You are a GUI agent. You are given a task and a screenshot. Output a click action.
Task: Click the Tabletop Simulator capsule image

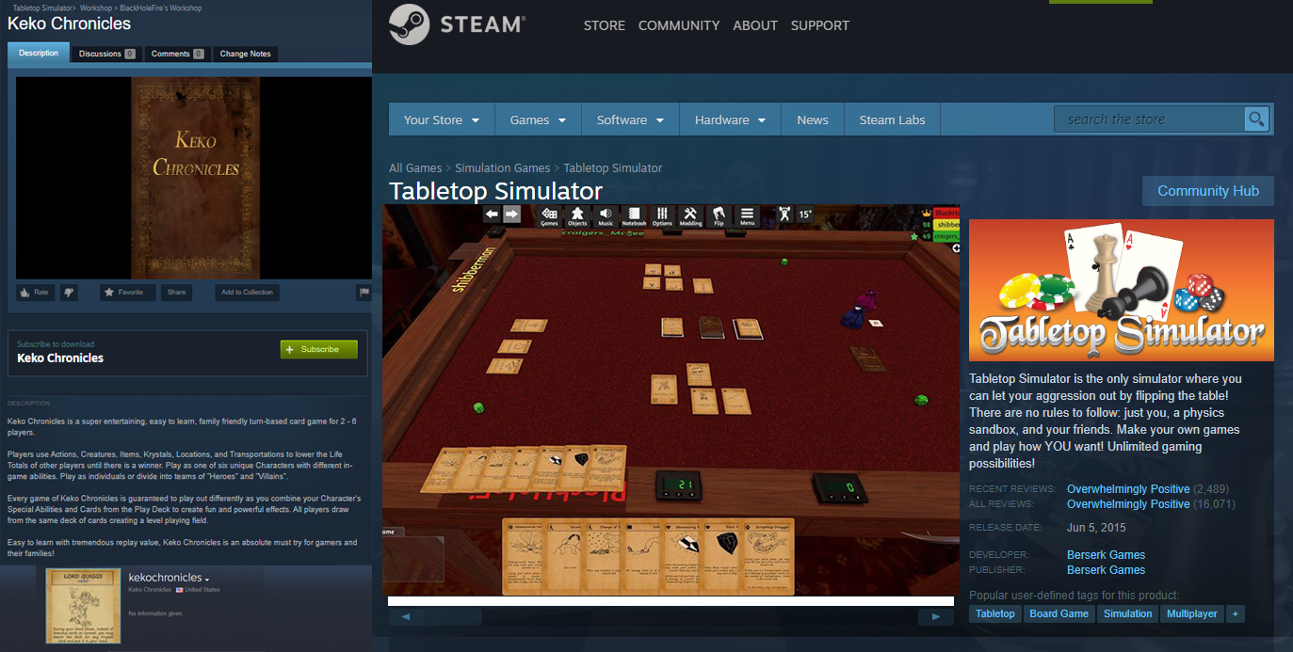[1122, 290]
